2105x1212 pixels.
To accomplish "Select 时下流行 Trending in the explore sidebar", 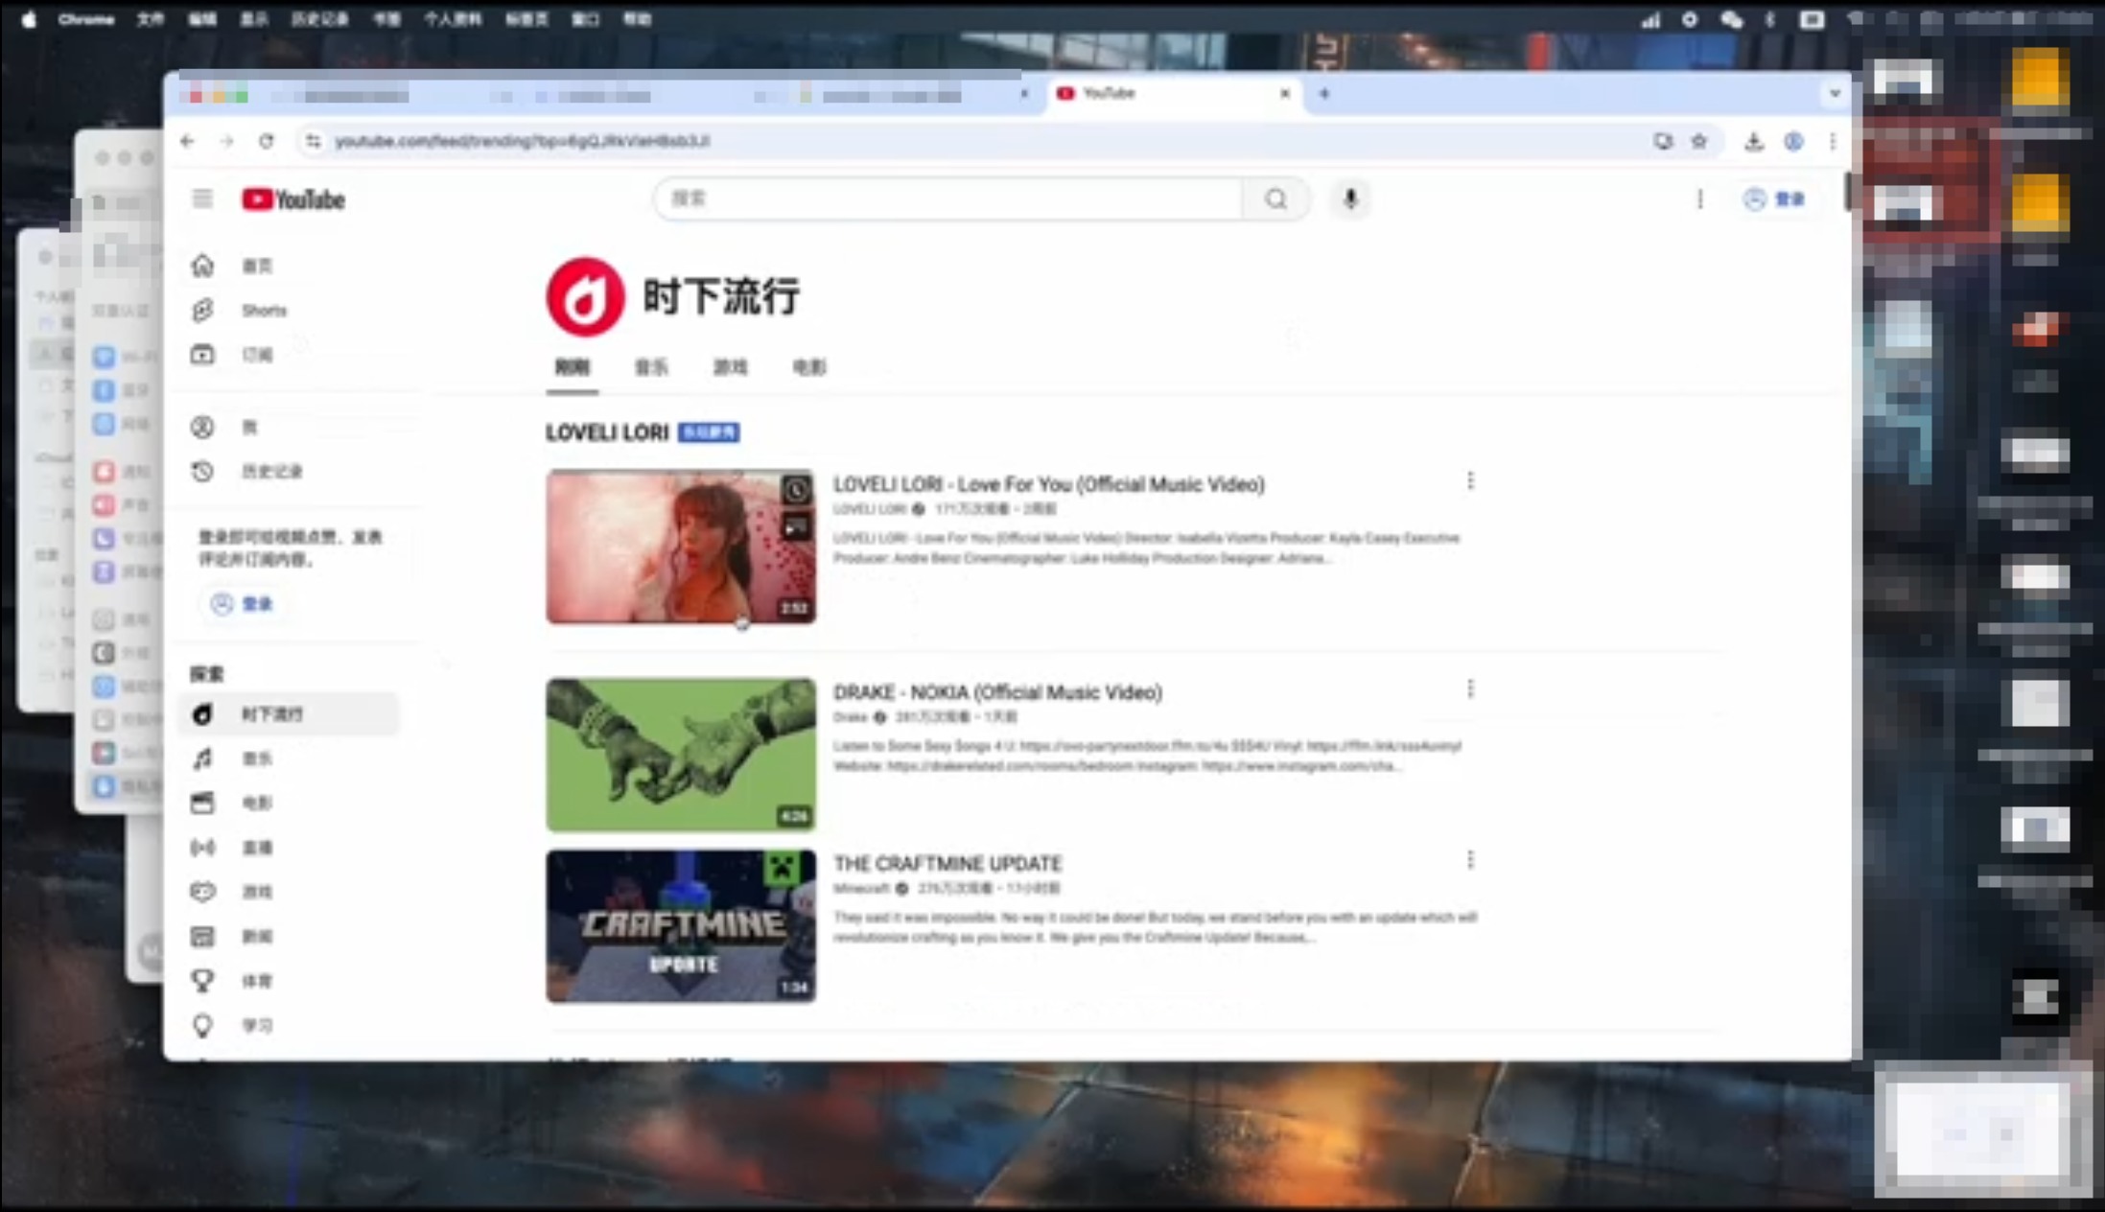I will tap(288, 713).
